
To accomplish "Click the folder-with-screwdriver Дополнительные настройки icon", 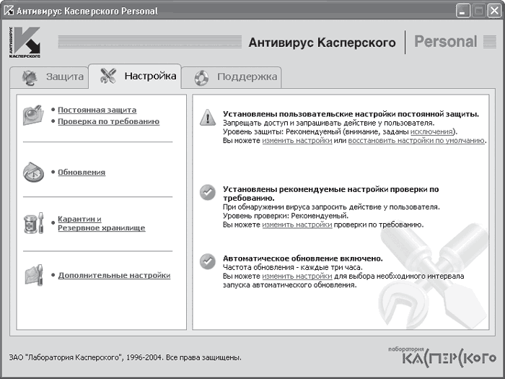I will click(x=34, y=275).
